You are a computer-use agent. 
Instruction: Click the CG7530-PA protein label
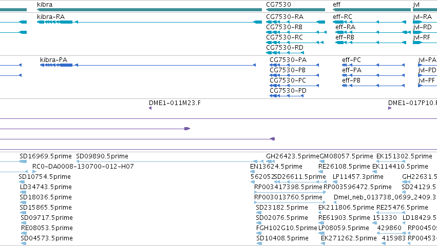coord(288,60)
